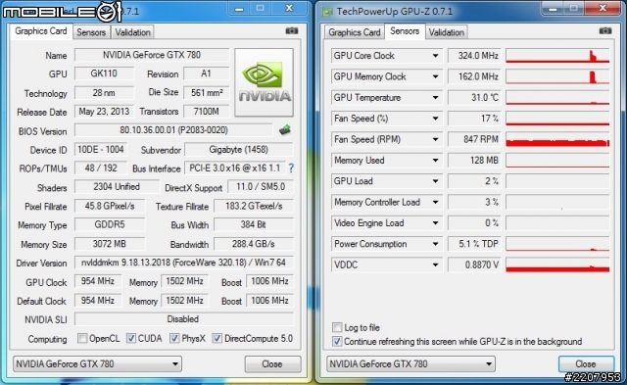Viewport: 627px width, 385px height.
Task: Click the Release Date May 23, 2013 field
Action: pos(105,111)
